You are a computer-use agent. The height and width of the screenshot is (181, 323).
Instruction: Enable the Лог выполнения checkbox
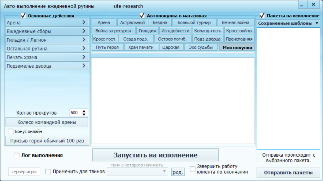click(x=17, y=155)
